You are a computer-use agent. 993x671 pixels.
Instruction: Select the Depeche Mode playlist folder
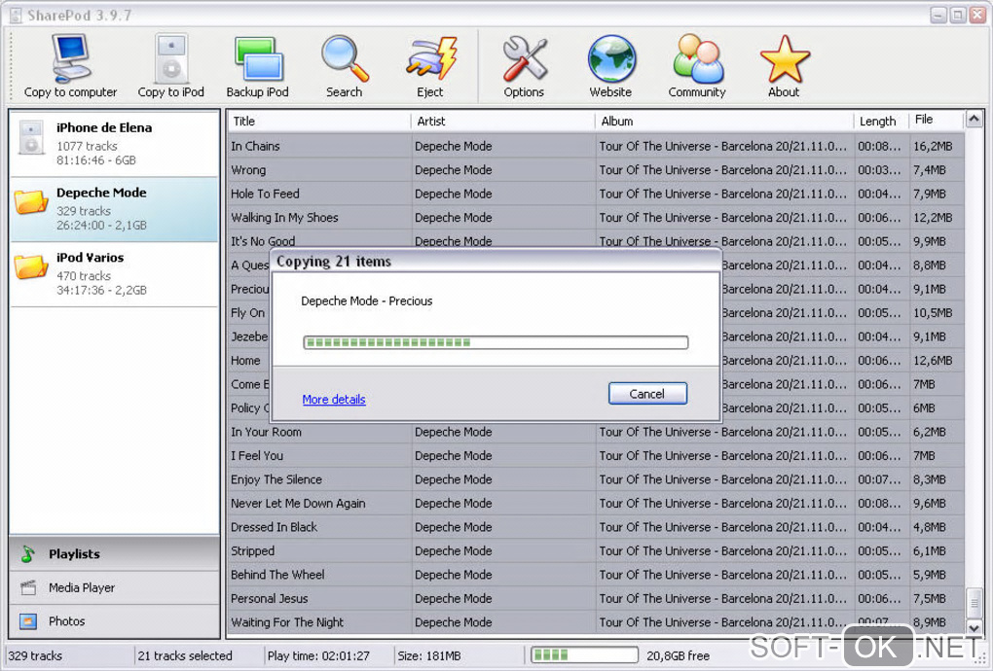point(114,209)
